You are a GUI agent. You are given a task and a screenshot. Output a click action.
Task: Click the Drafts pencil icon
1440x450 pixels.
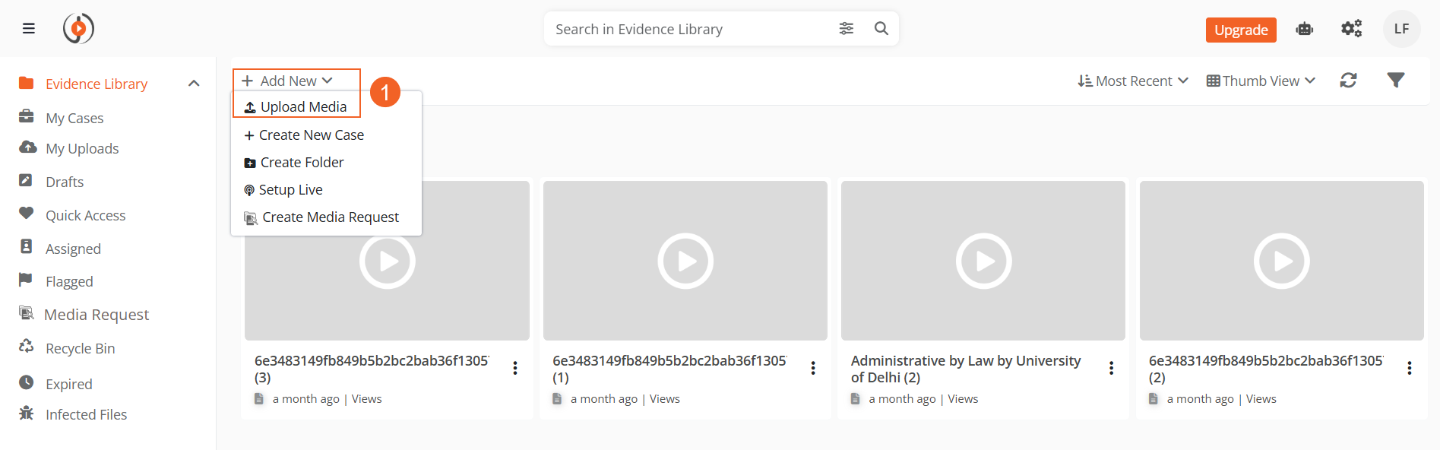tap(26, 180)
